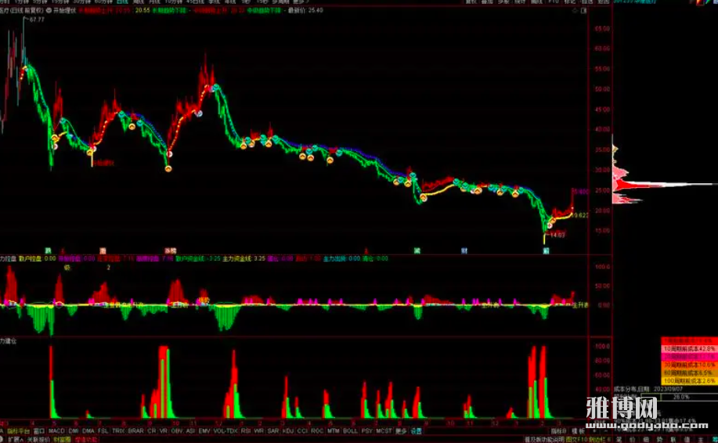The height and width of the screenshot is (443, 718).
Task: Select the 细 detail view button
Action: (646, 439)
